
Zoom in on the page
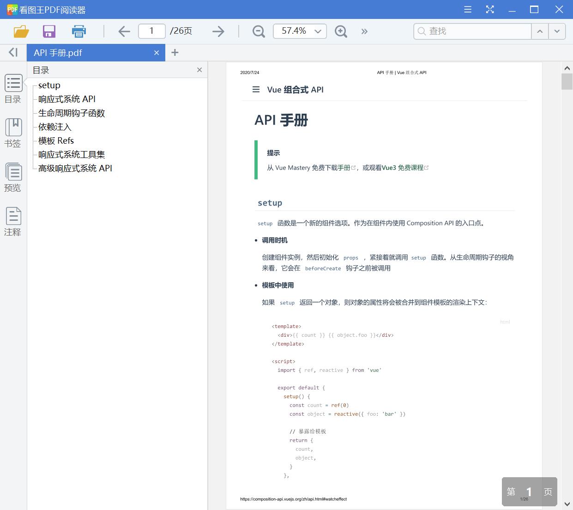pos(341,31)
